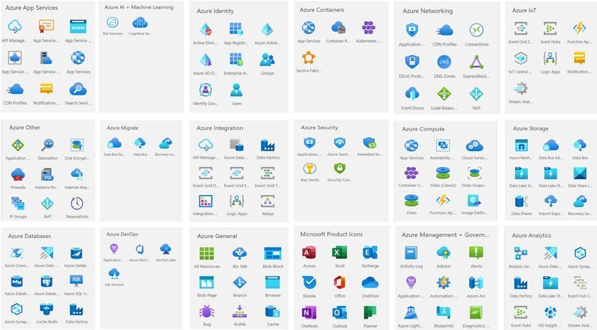Select the Disks (Classic) icon
This screenshot has width=597, height=330.
point(443,173)
